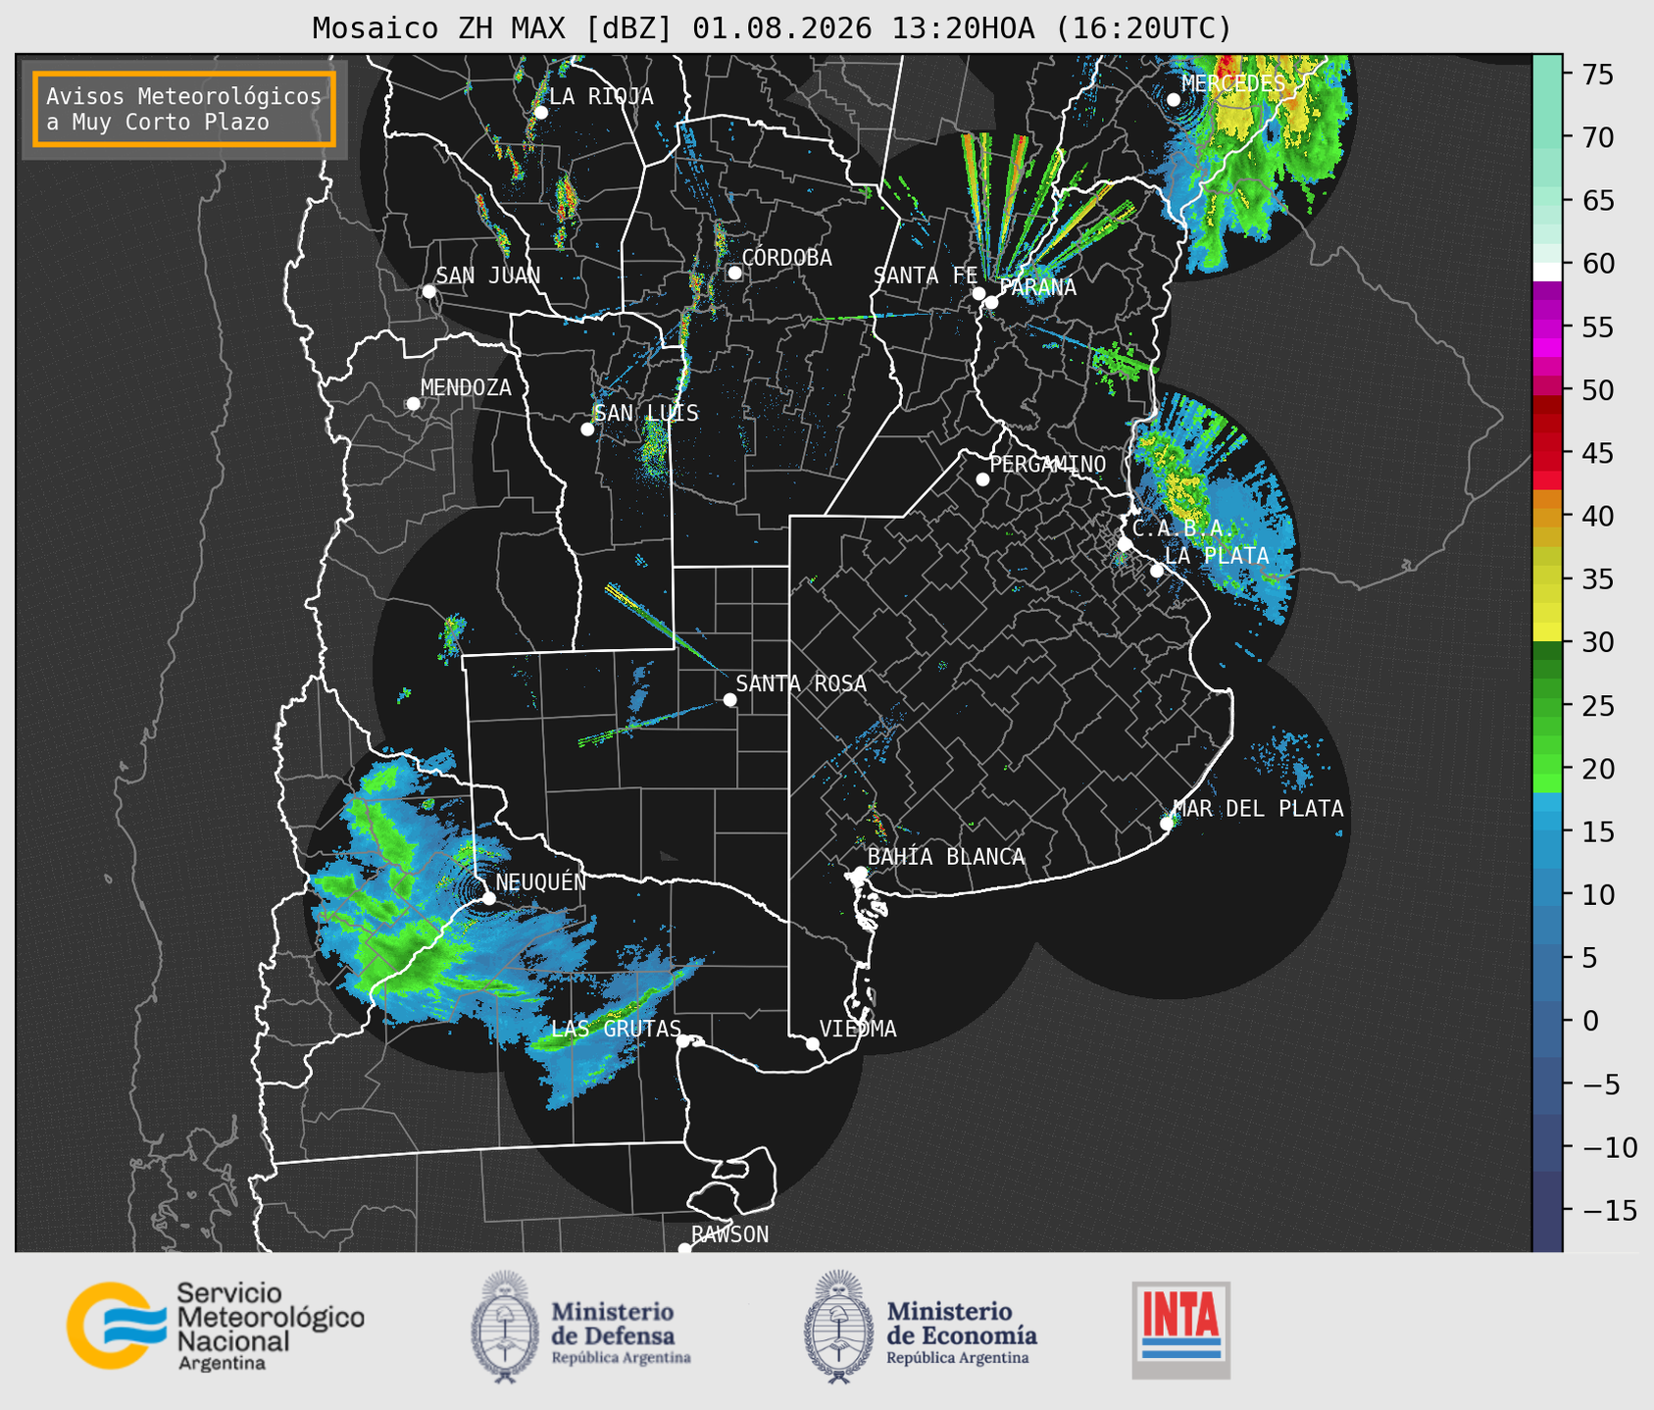The image size is (1654, 1410).
Task: Click the Ministerio de Defensa crest
Action: (504, 1327)
